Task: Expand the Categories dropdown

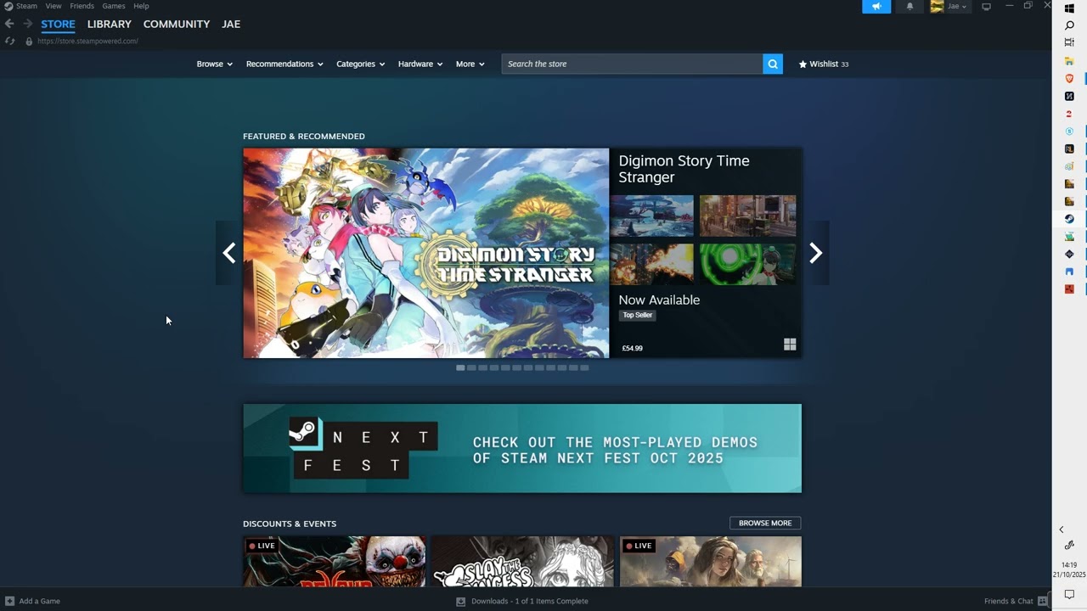Action: tap(360, 64)
